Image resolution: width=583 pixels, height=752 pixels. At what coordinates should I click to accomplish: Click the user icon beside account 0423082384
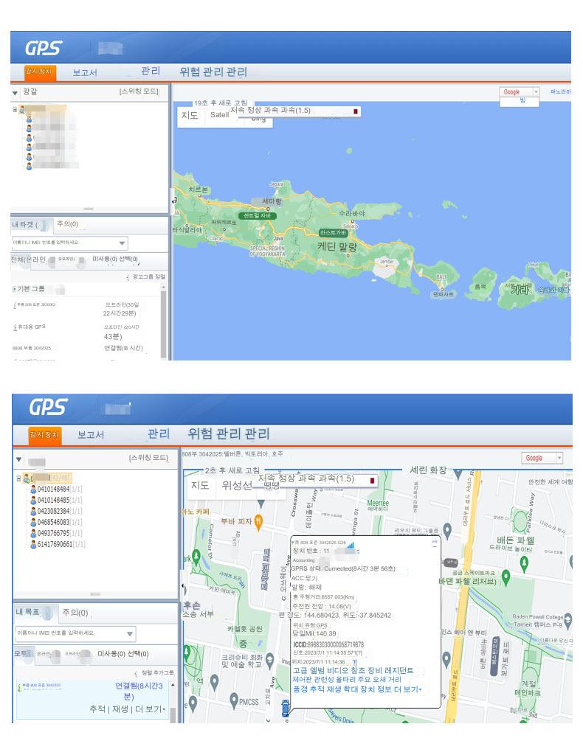(x=33, y=510)
